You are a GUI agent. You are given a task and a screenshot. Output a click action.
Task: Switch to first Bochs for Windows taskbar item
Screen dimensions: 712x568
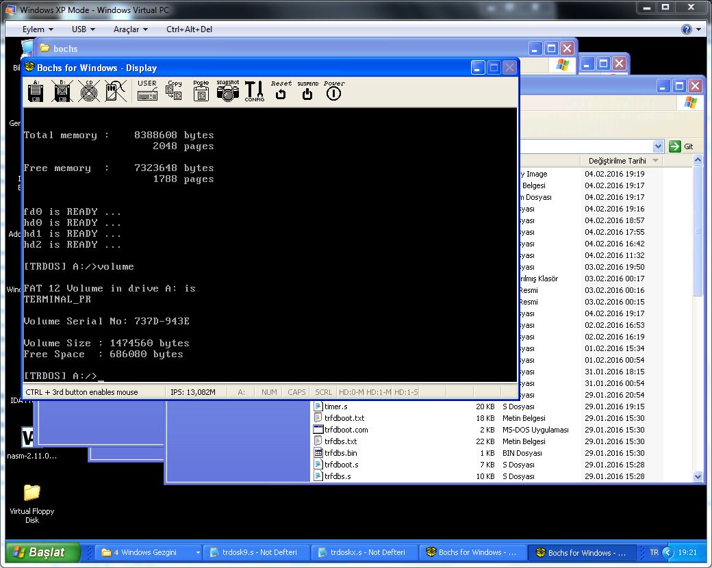[473, 552]
